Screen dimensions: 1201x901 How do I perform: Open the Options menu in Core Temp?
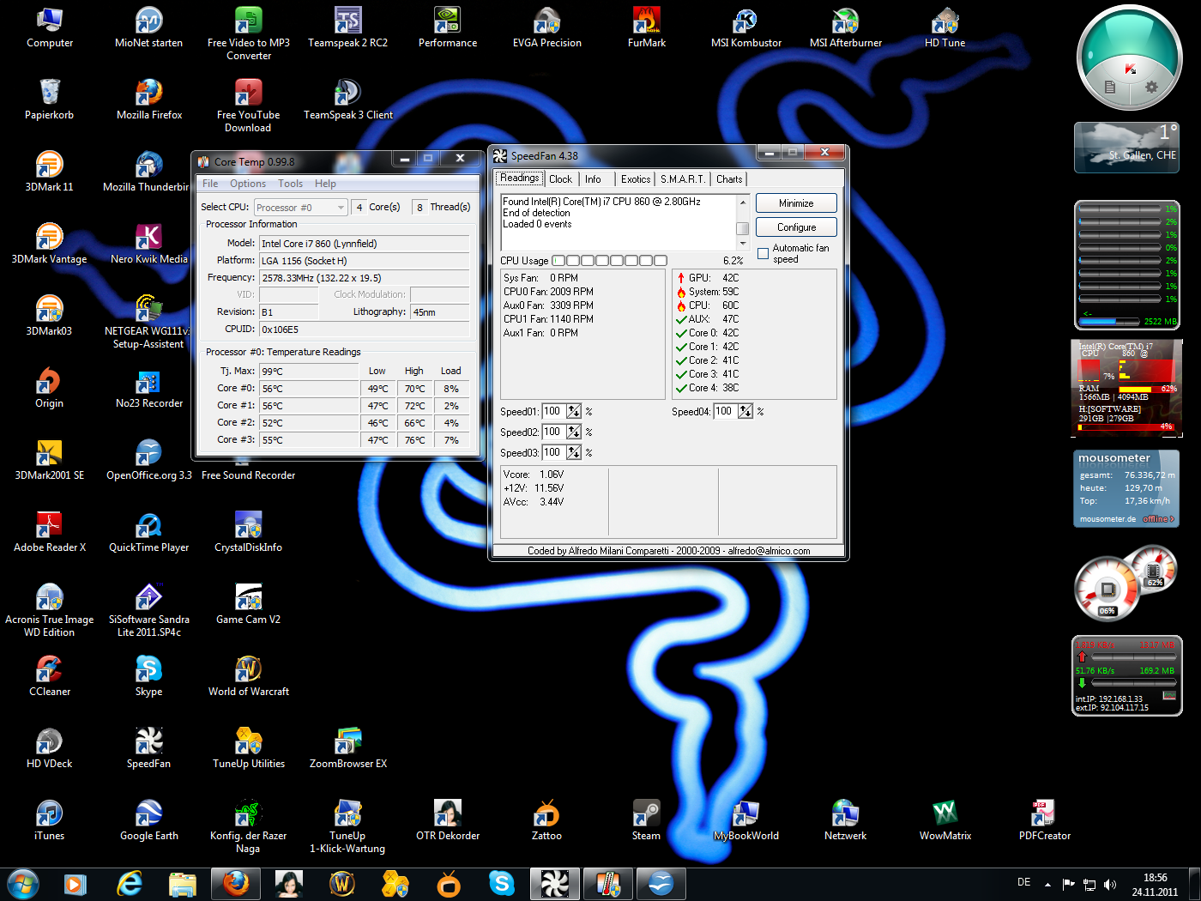(248, 184)
